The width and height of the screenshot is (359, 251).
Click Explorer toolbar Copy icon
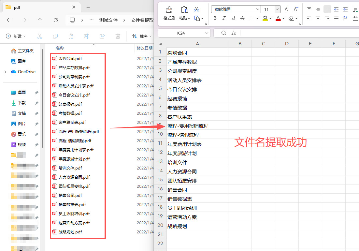pos(55,36)
